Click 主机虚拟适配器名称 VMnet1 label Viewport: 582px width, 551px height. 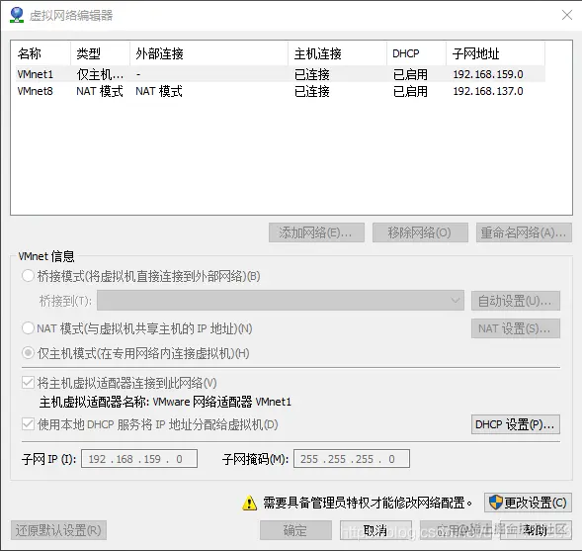[x=165, y=402]
